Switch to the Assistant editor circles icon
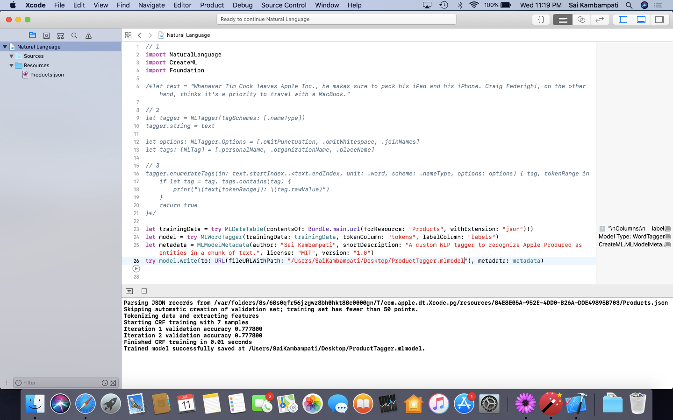The image size is (673, 420). (580, 19)
